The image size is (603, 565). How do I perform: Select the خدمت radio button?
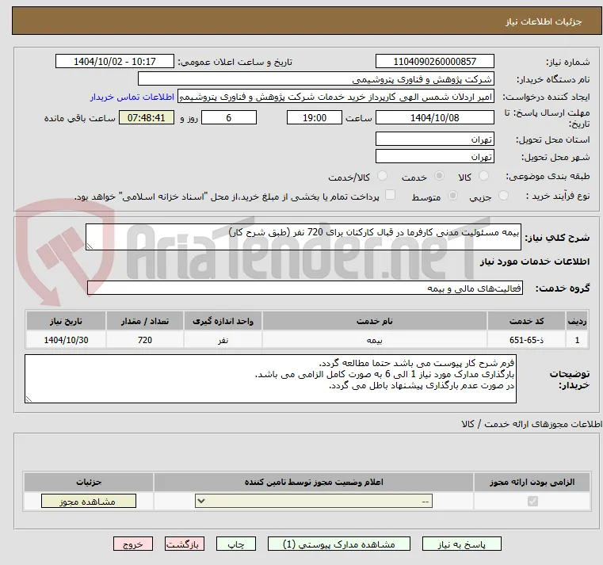click(439, 176)
